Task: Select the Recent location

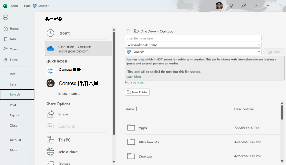Action: pyautogui.click(x=78, y=33)
